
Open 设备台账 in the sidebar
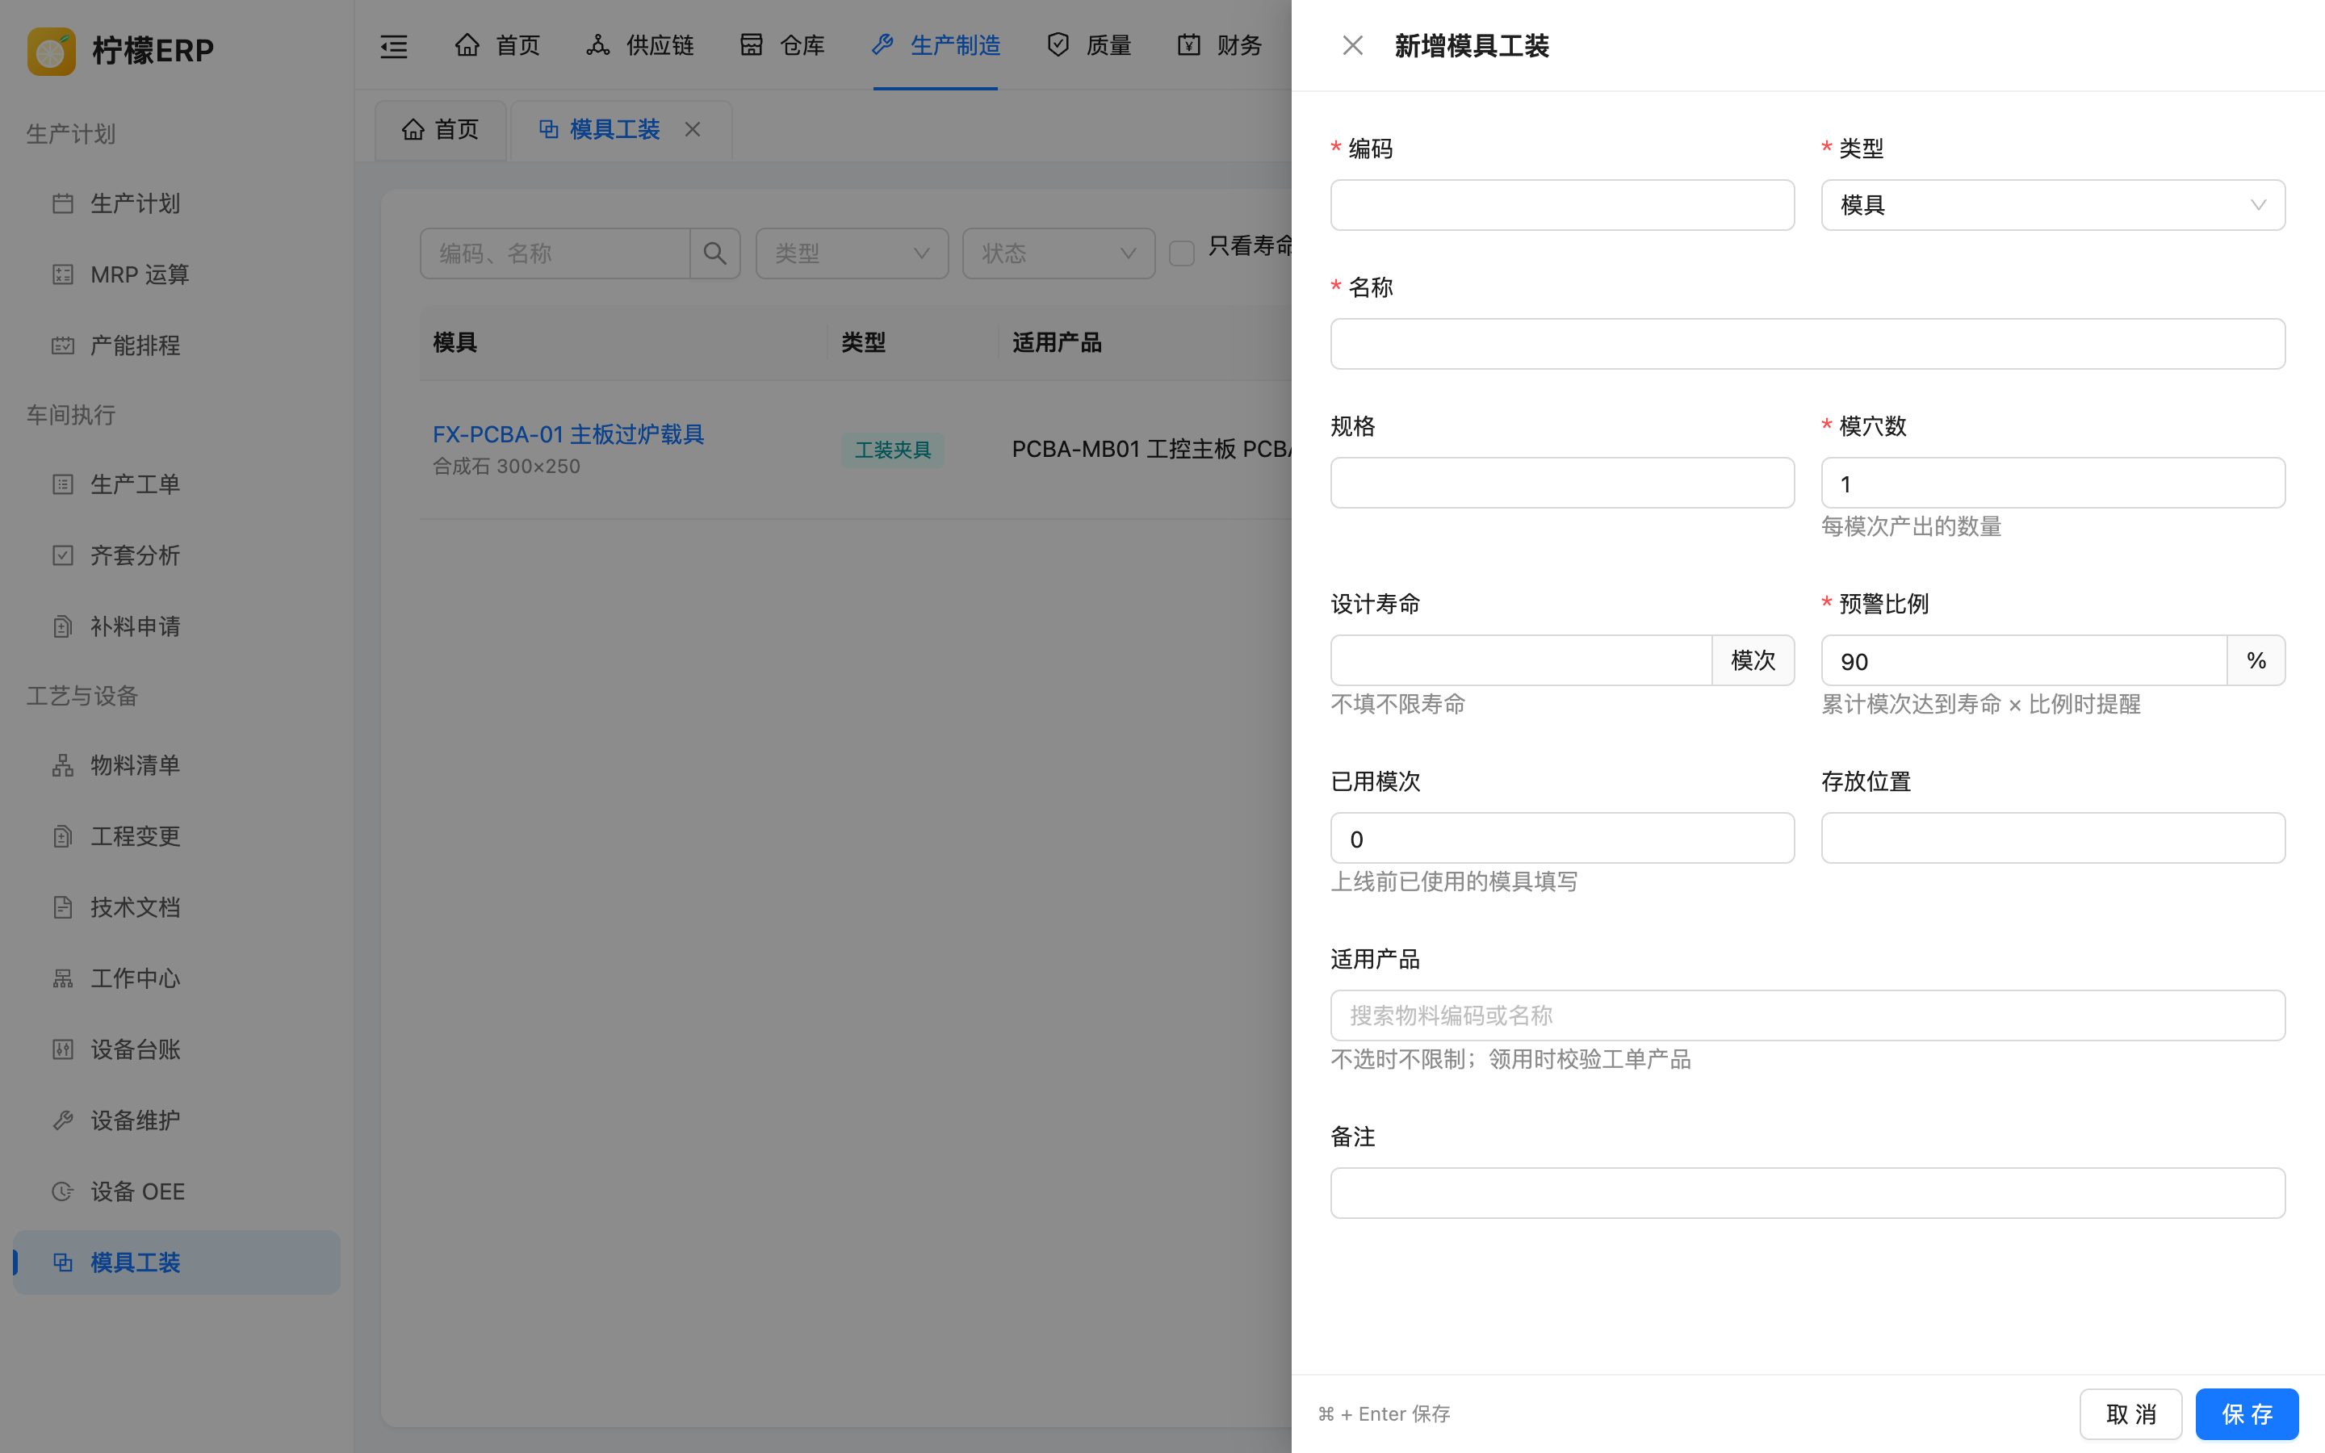click(177, 1049)
